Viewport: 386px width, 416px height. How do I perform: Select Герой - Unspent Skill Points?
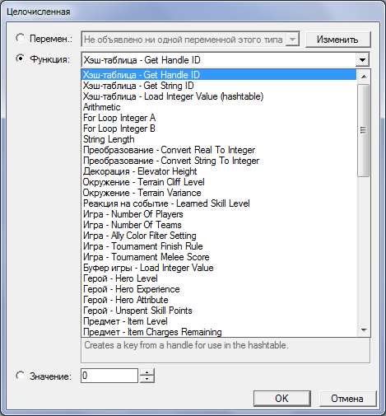click(x=219, y=311)
